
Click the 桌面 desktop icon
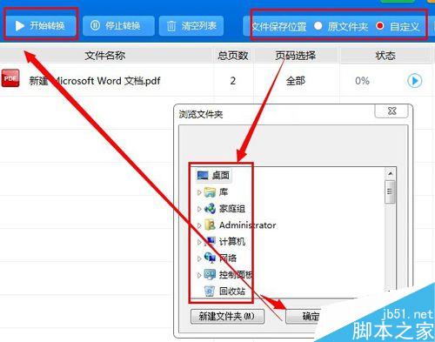point(203,175)
